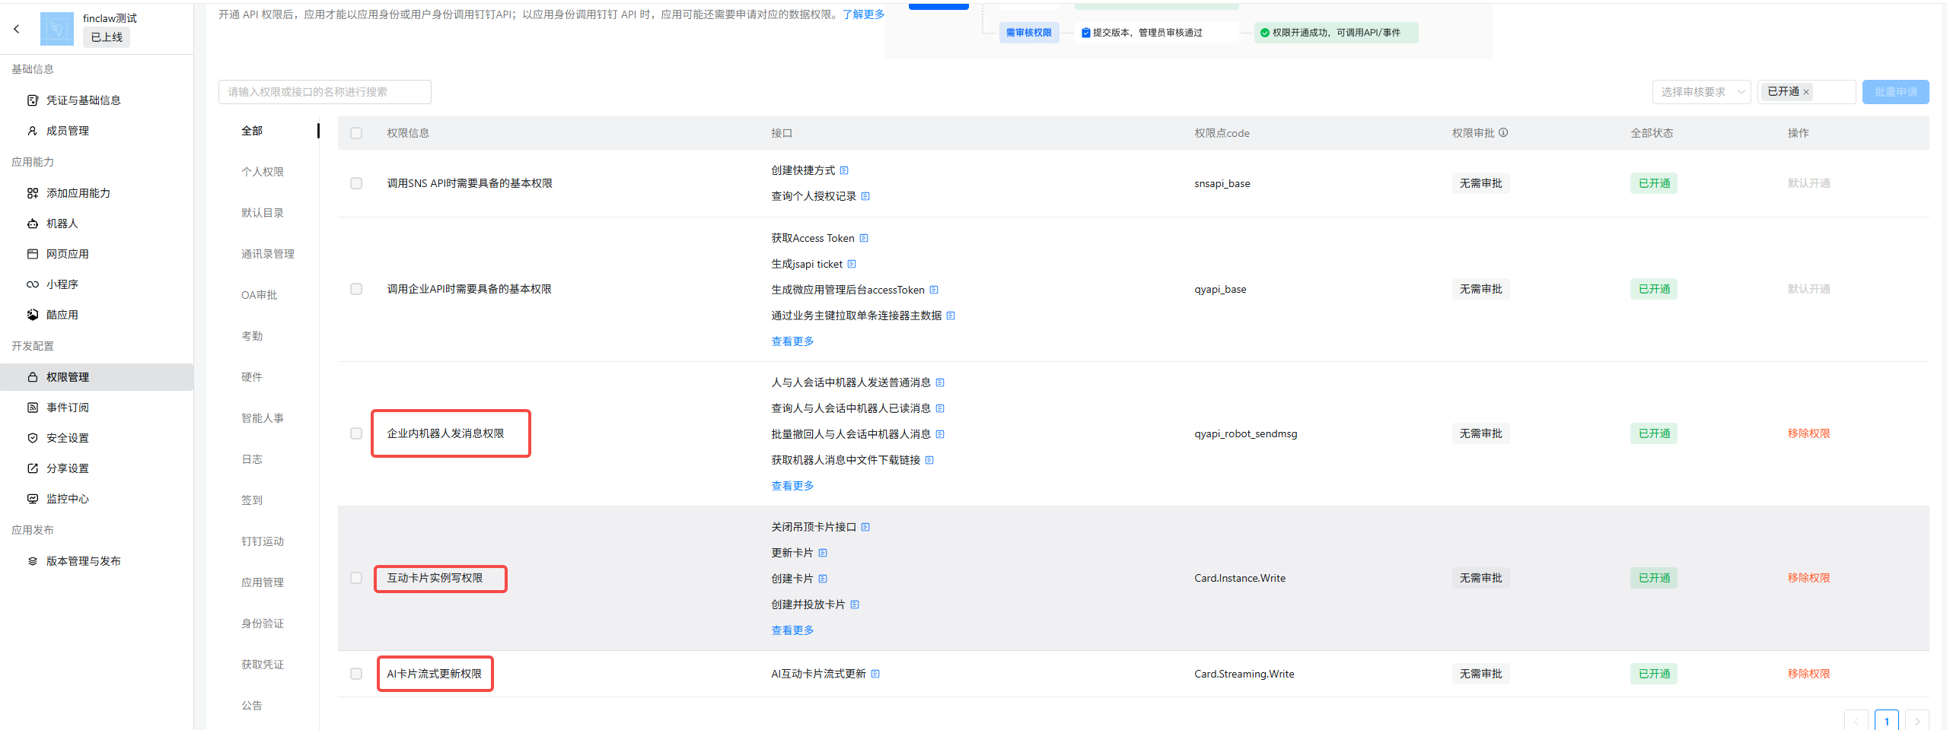Image resolution: width=1947 pixels, height=730 pixels.
Task: Open the 选择审核要求 dropdown
Action: click(x=1702, y=92)
